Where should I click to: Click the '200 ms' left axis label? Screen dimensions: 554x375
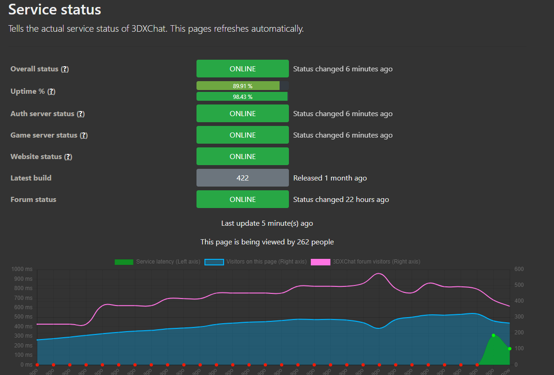23,346
